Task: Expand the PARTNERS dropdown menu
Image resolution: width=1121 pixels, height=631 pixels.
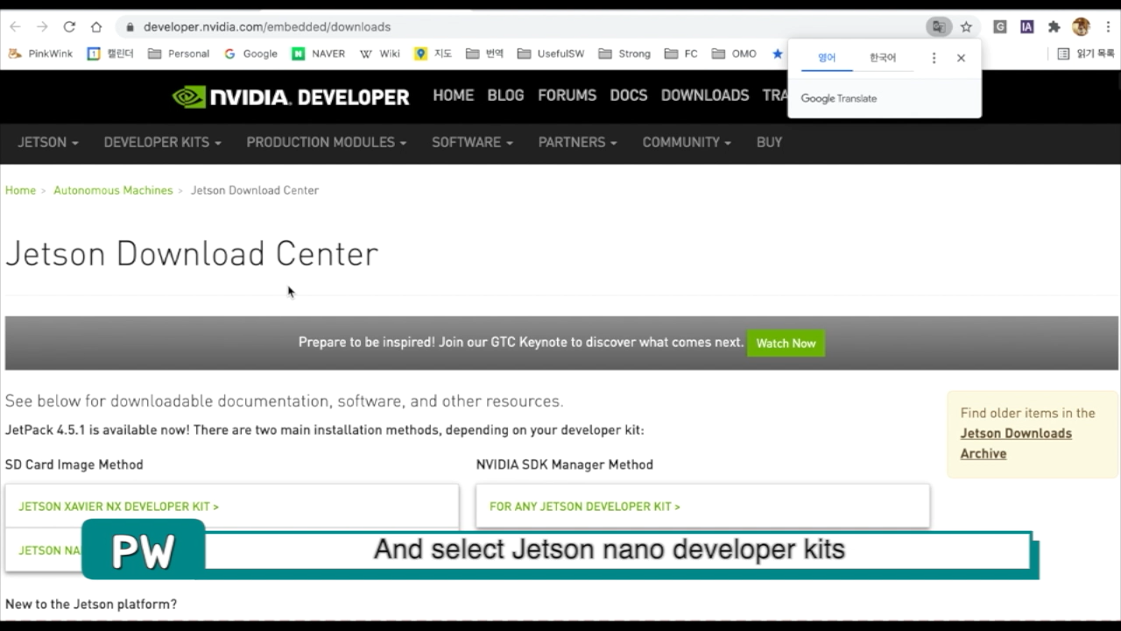Action: (577, 142)
